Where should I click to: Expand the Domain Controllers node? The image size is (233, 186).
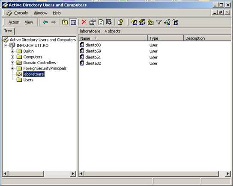tap(12, 63)
